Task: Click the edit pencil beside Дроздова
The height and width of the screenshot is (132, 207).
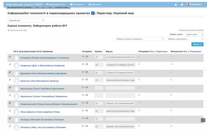Action: [10, 72]
